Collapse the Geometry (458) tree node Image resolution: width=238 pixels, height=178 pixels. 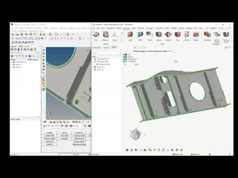pyautogui.click(x=93, y=61)
